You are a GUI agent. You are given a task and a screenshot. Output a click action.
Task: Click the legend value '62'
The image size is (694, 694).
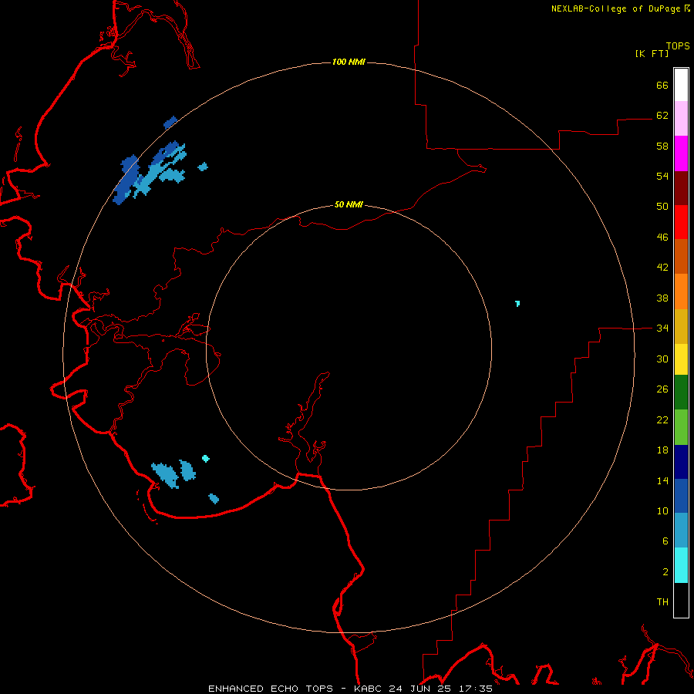click(x=662, y=115)
